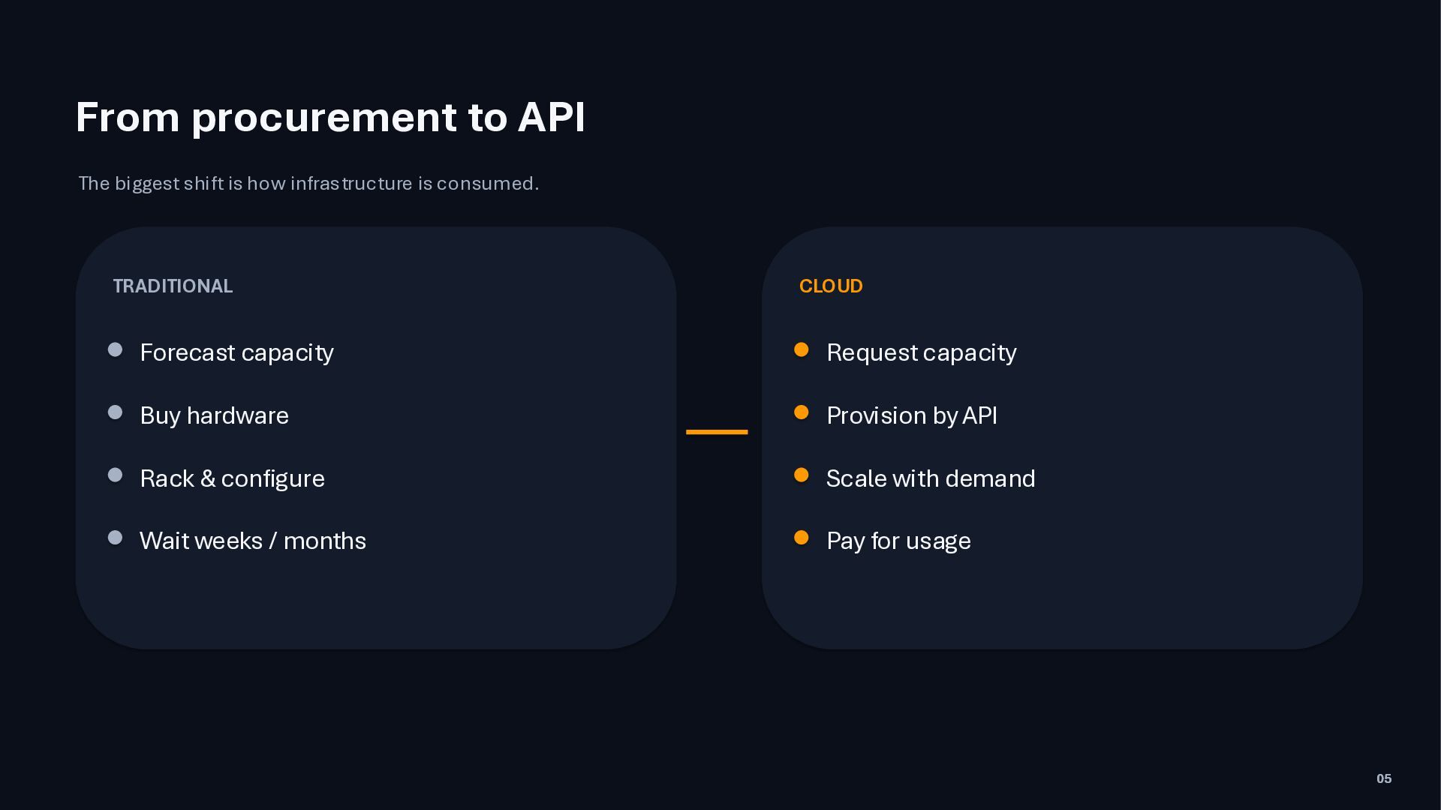Select the Buy hardware text
This screenshot has height=810, width=1441.
[214, 415]
